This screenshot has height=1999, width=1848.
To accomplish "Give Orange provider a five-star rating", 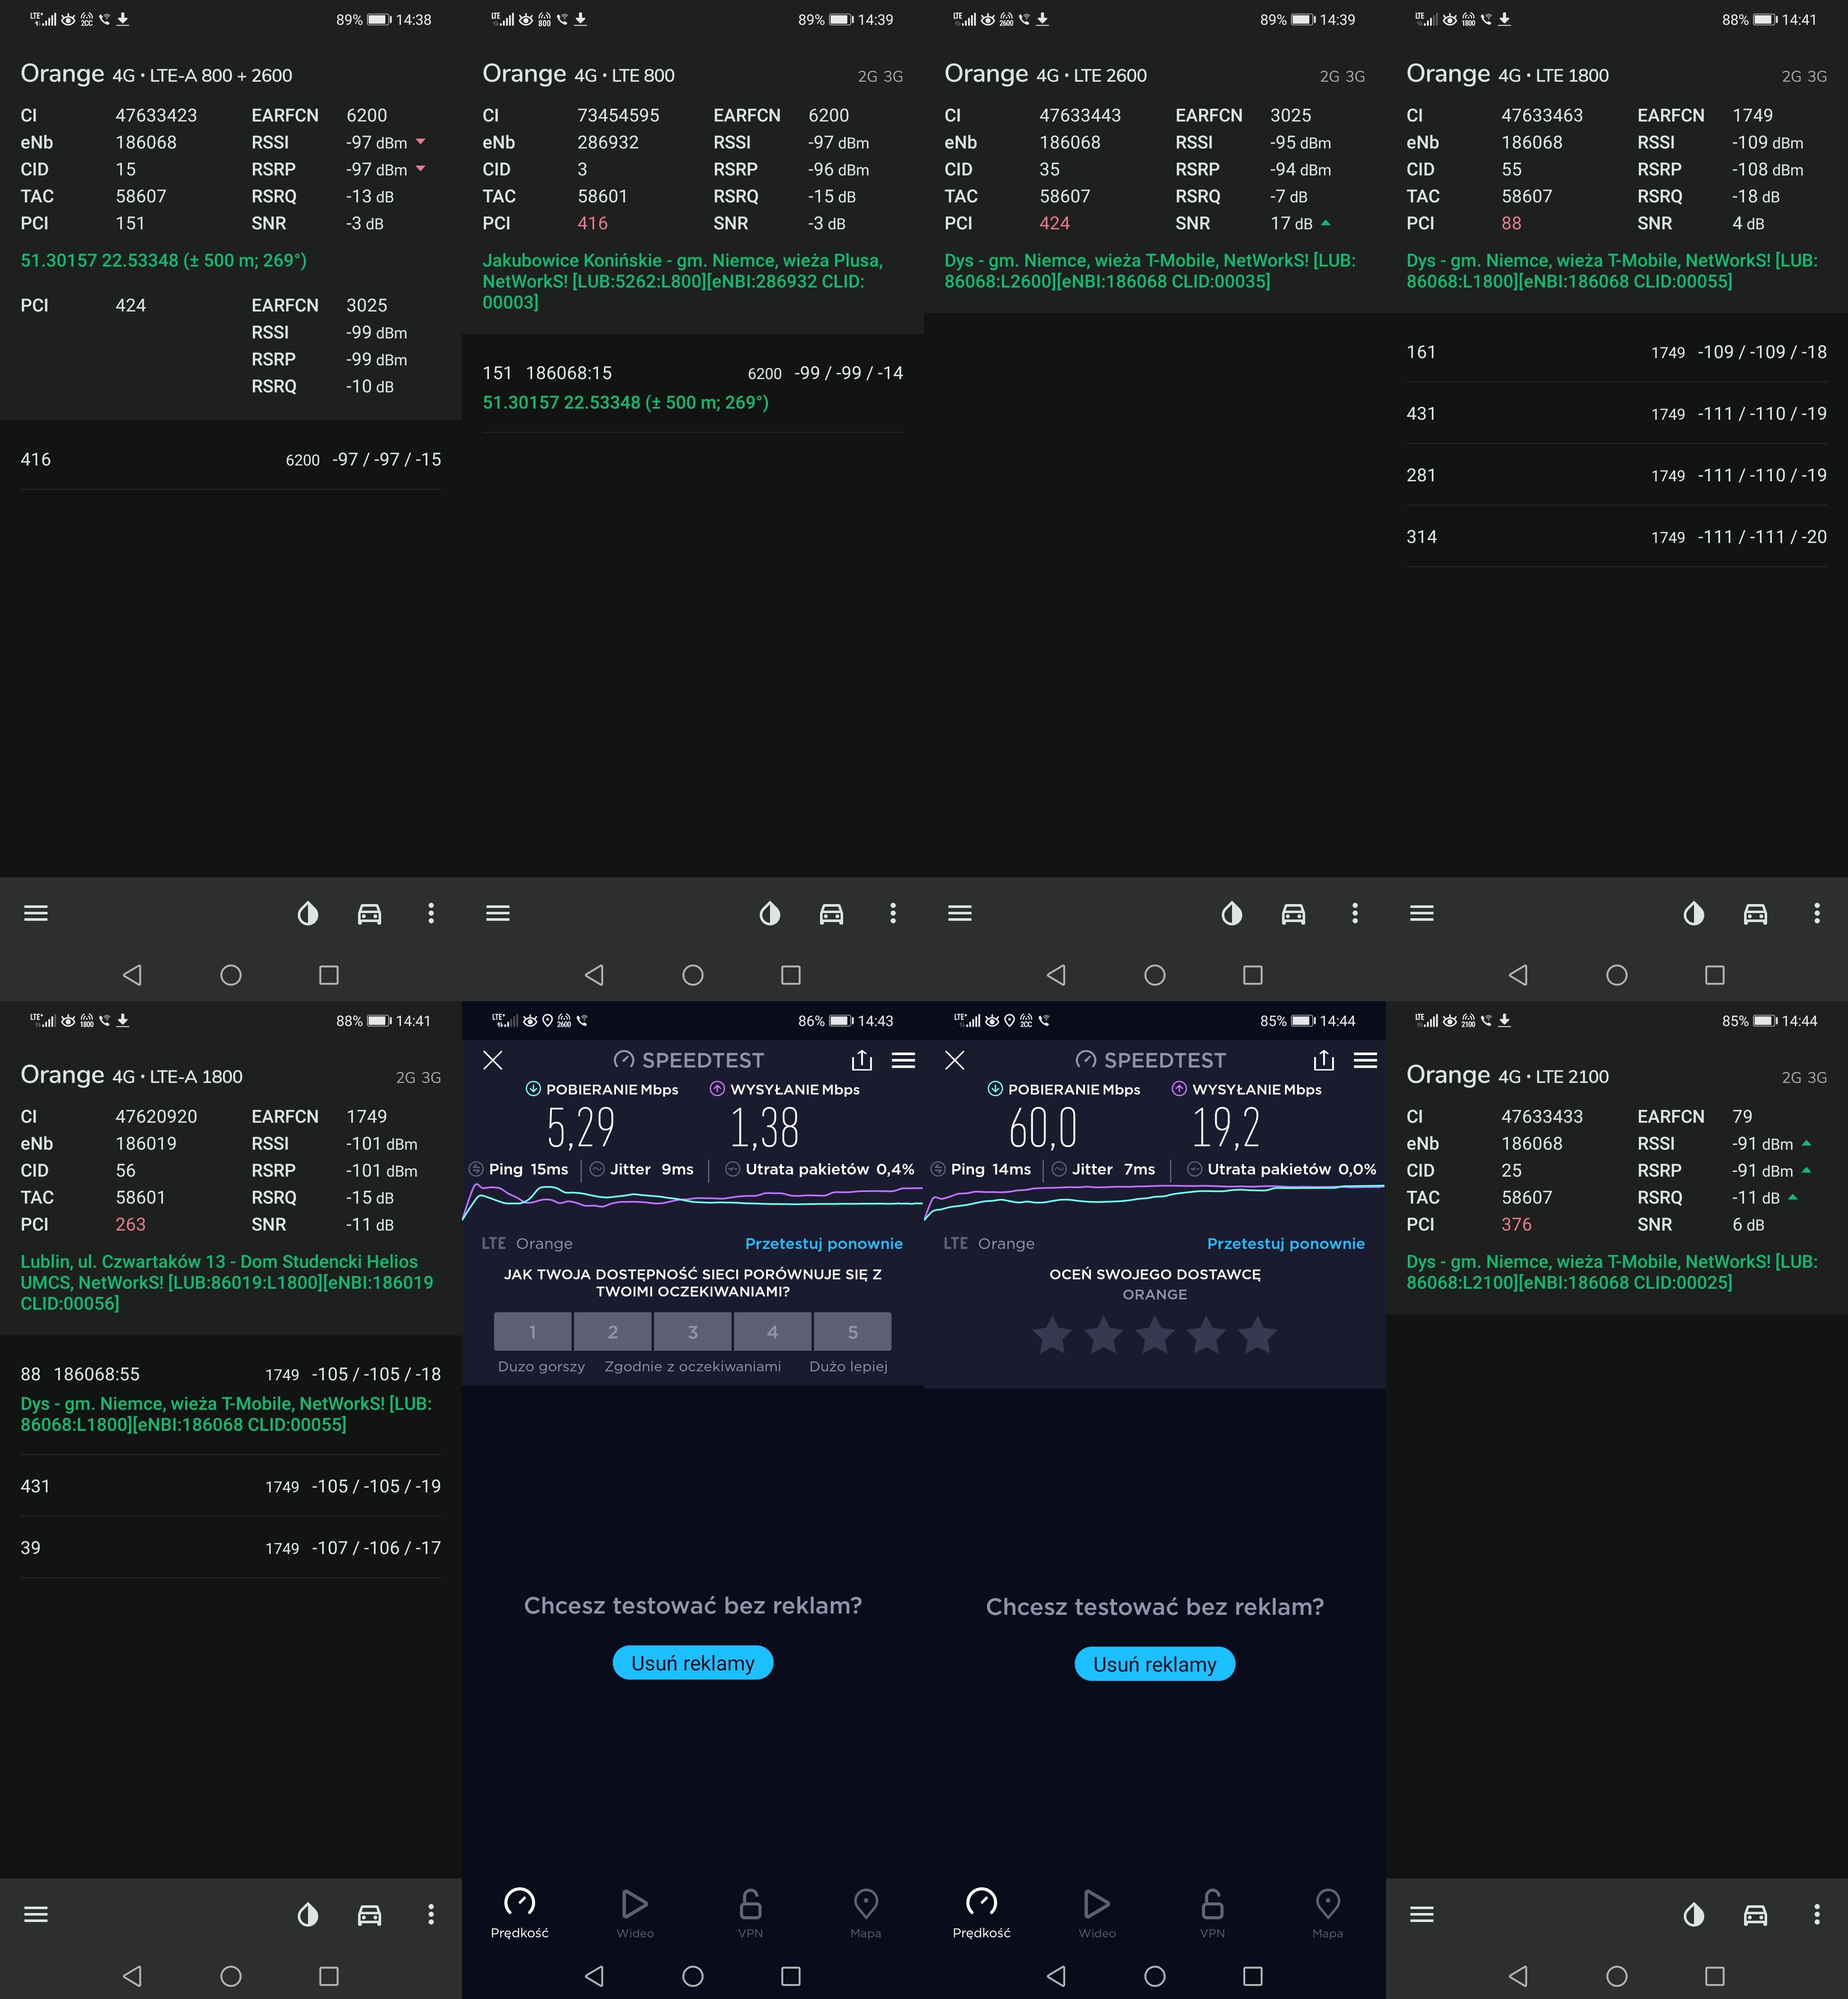I will click(x=1257, y=1335).
